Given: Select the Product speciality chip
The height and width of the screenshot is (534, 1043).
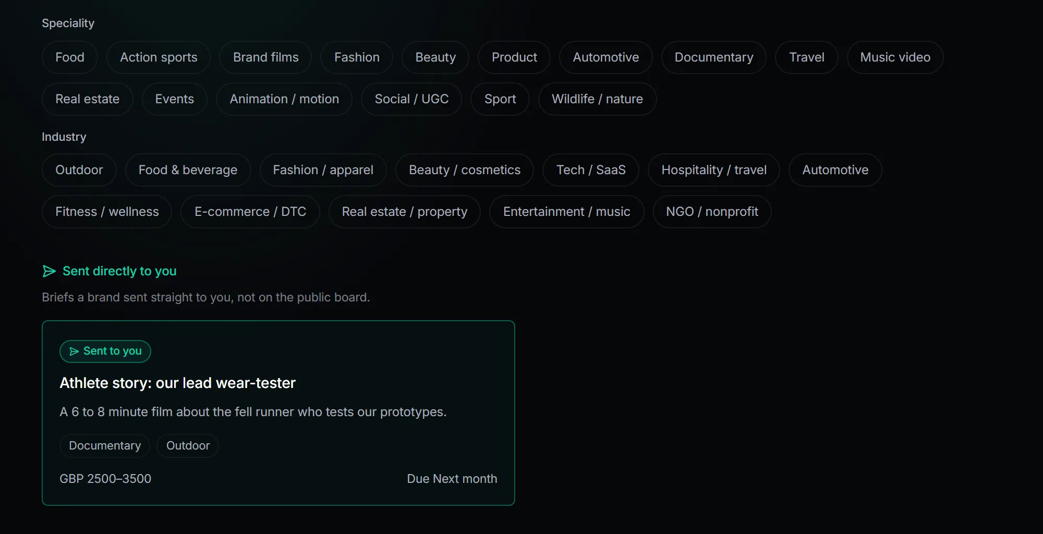Looking at the screenshot, I should tap(514, 57).
